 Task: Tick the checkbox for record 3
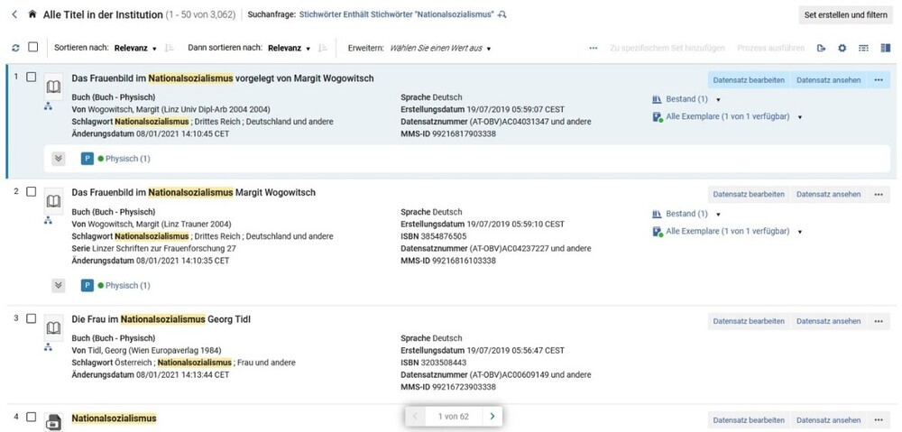(32, 318)
